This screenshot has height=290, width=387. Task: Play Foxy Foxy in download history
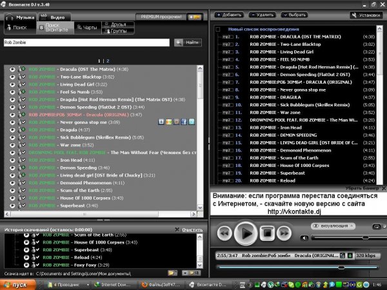click(26, 265)
